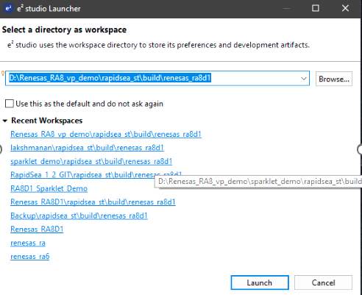Maximize the e² studio Launcher window
This screenshot has width=362, height=295.
[316, 8]
